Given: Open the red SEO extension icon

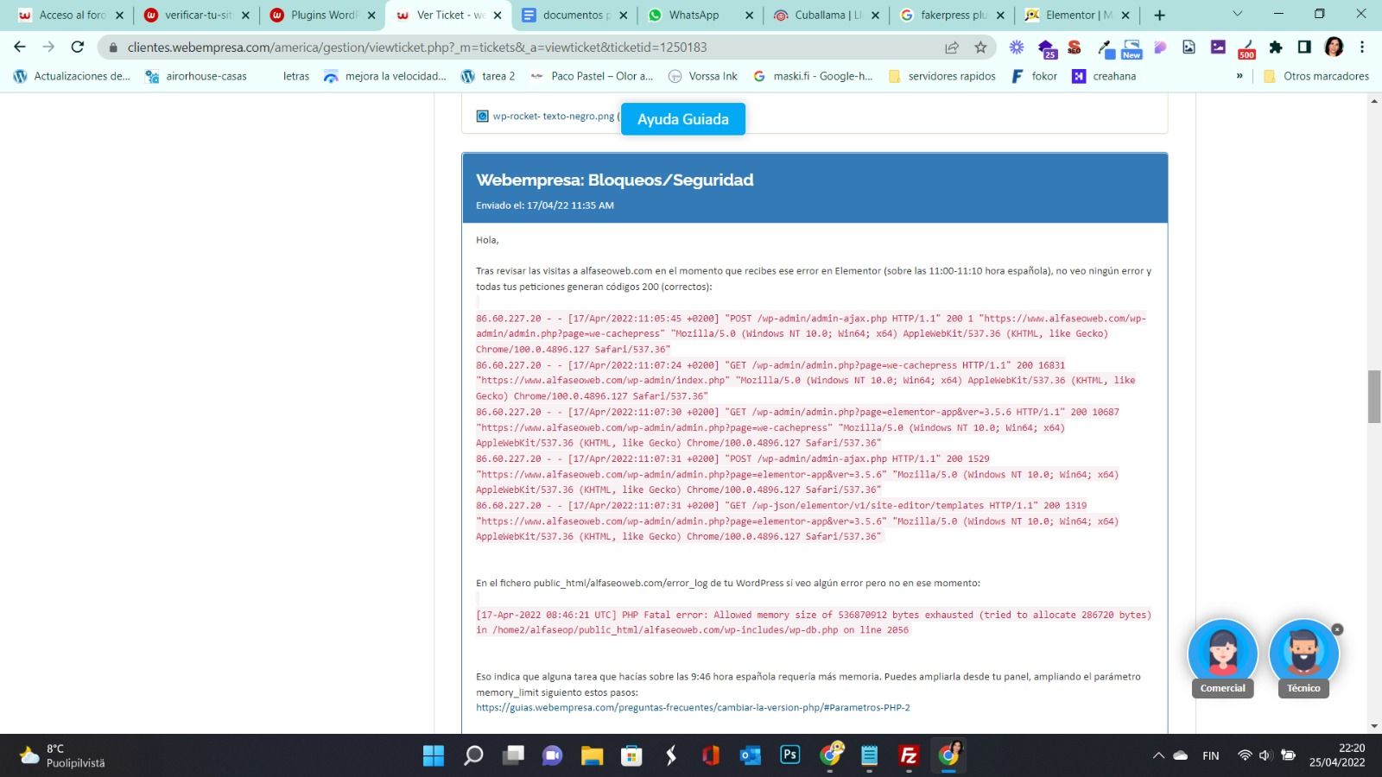Looking at the screenshot, I should (1075, 47).
